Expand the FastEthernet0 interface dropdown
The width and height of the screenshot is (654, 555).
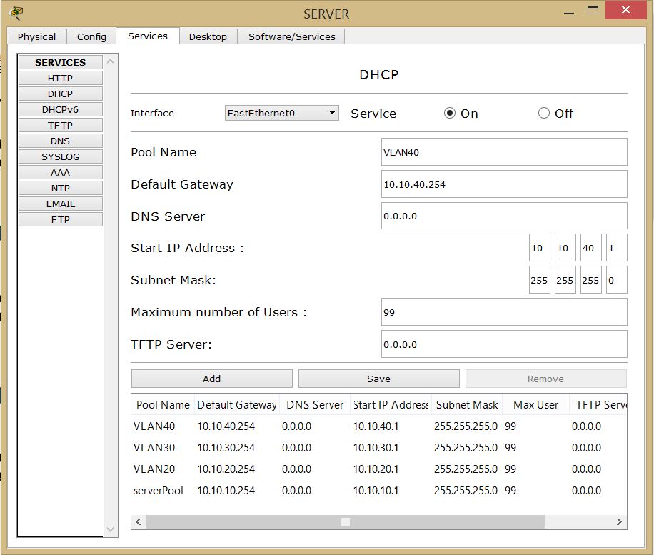pyautogui.click(x=281, y=113)
